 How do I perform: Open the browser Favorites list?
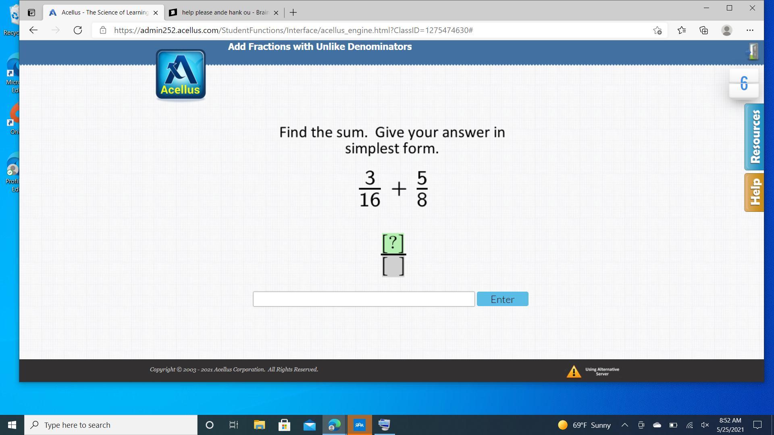pos(681,30)
